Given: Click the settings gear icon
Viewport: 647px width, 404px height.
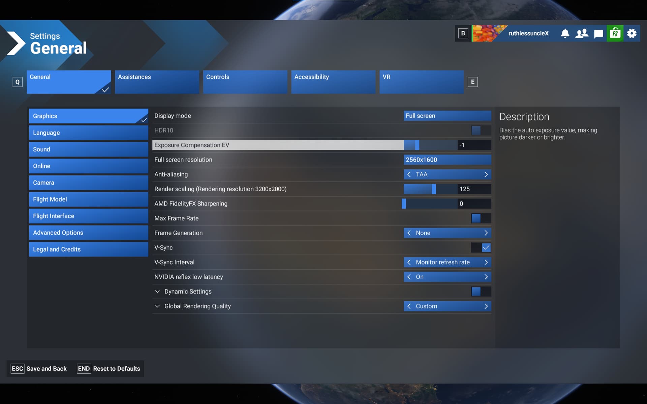Looking at the screenshot, I should pos(632,33).
